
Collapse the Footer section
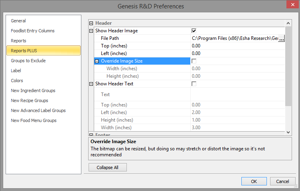click(x=91, y=135)
